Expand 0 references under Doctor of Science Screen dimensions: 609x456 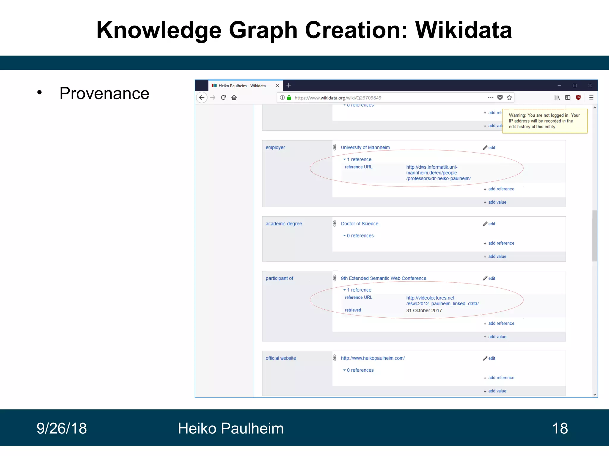[x=358, y=236]
